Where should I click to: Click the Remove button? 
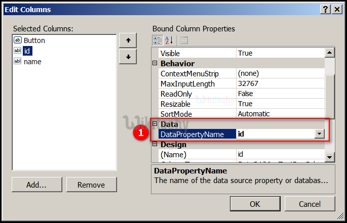(91, 185)
